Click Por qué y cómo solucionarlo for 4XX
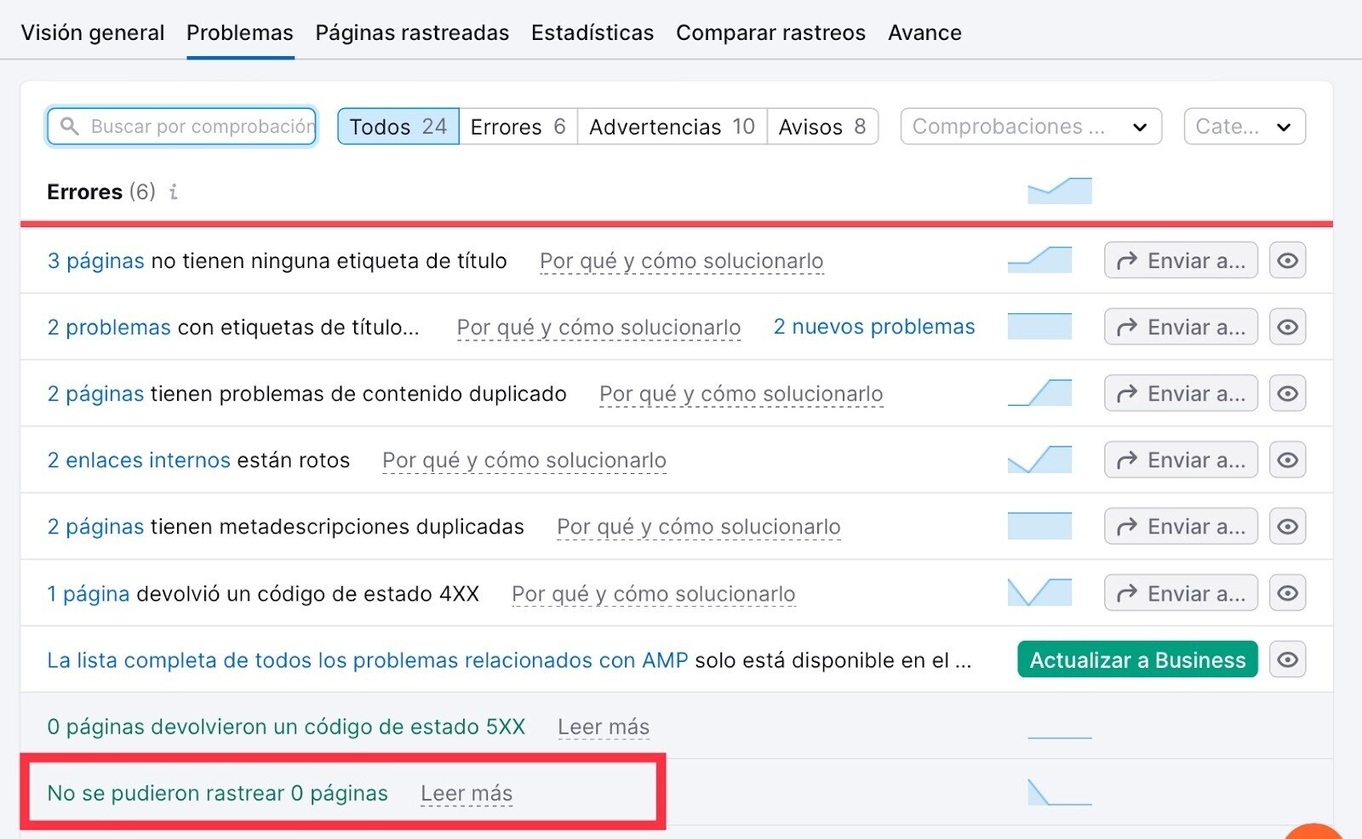Viewport: 1362px width, 839px height. point(654,593)
